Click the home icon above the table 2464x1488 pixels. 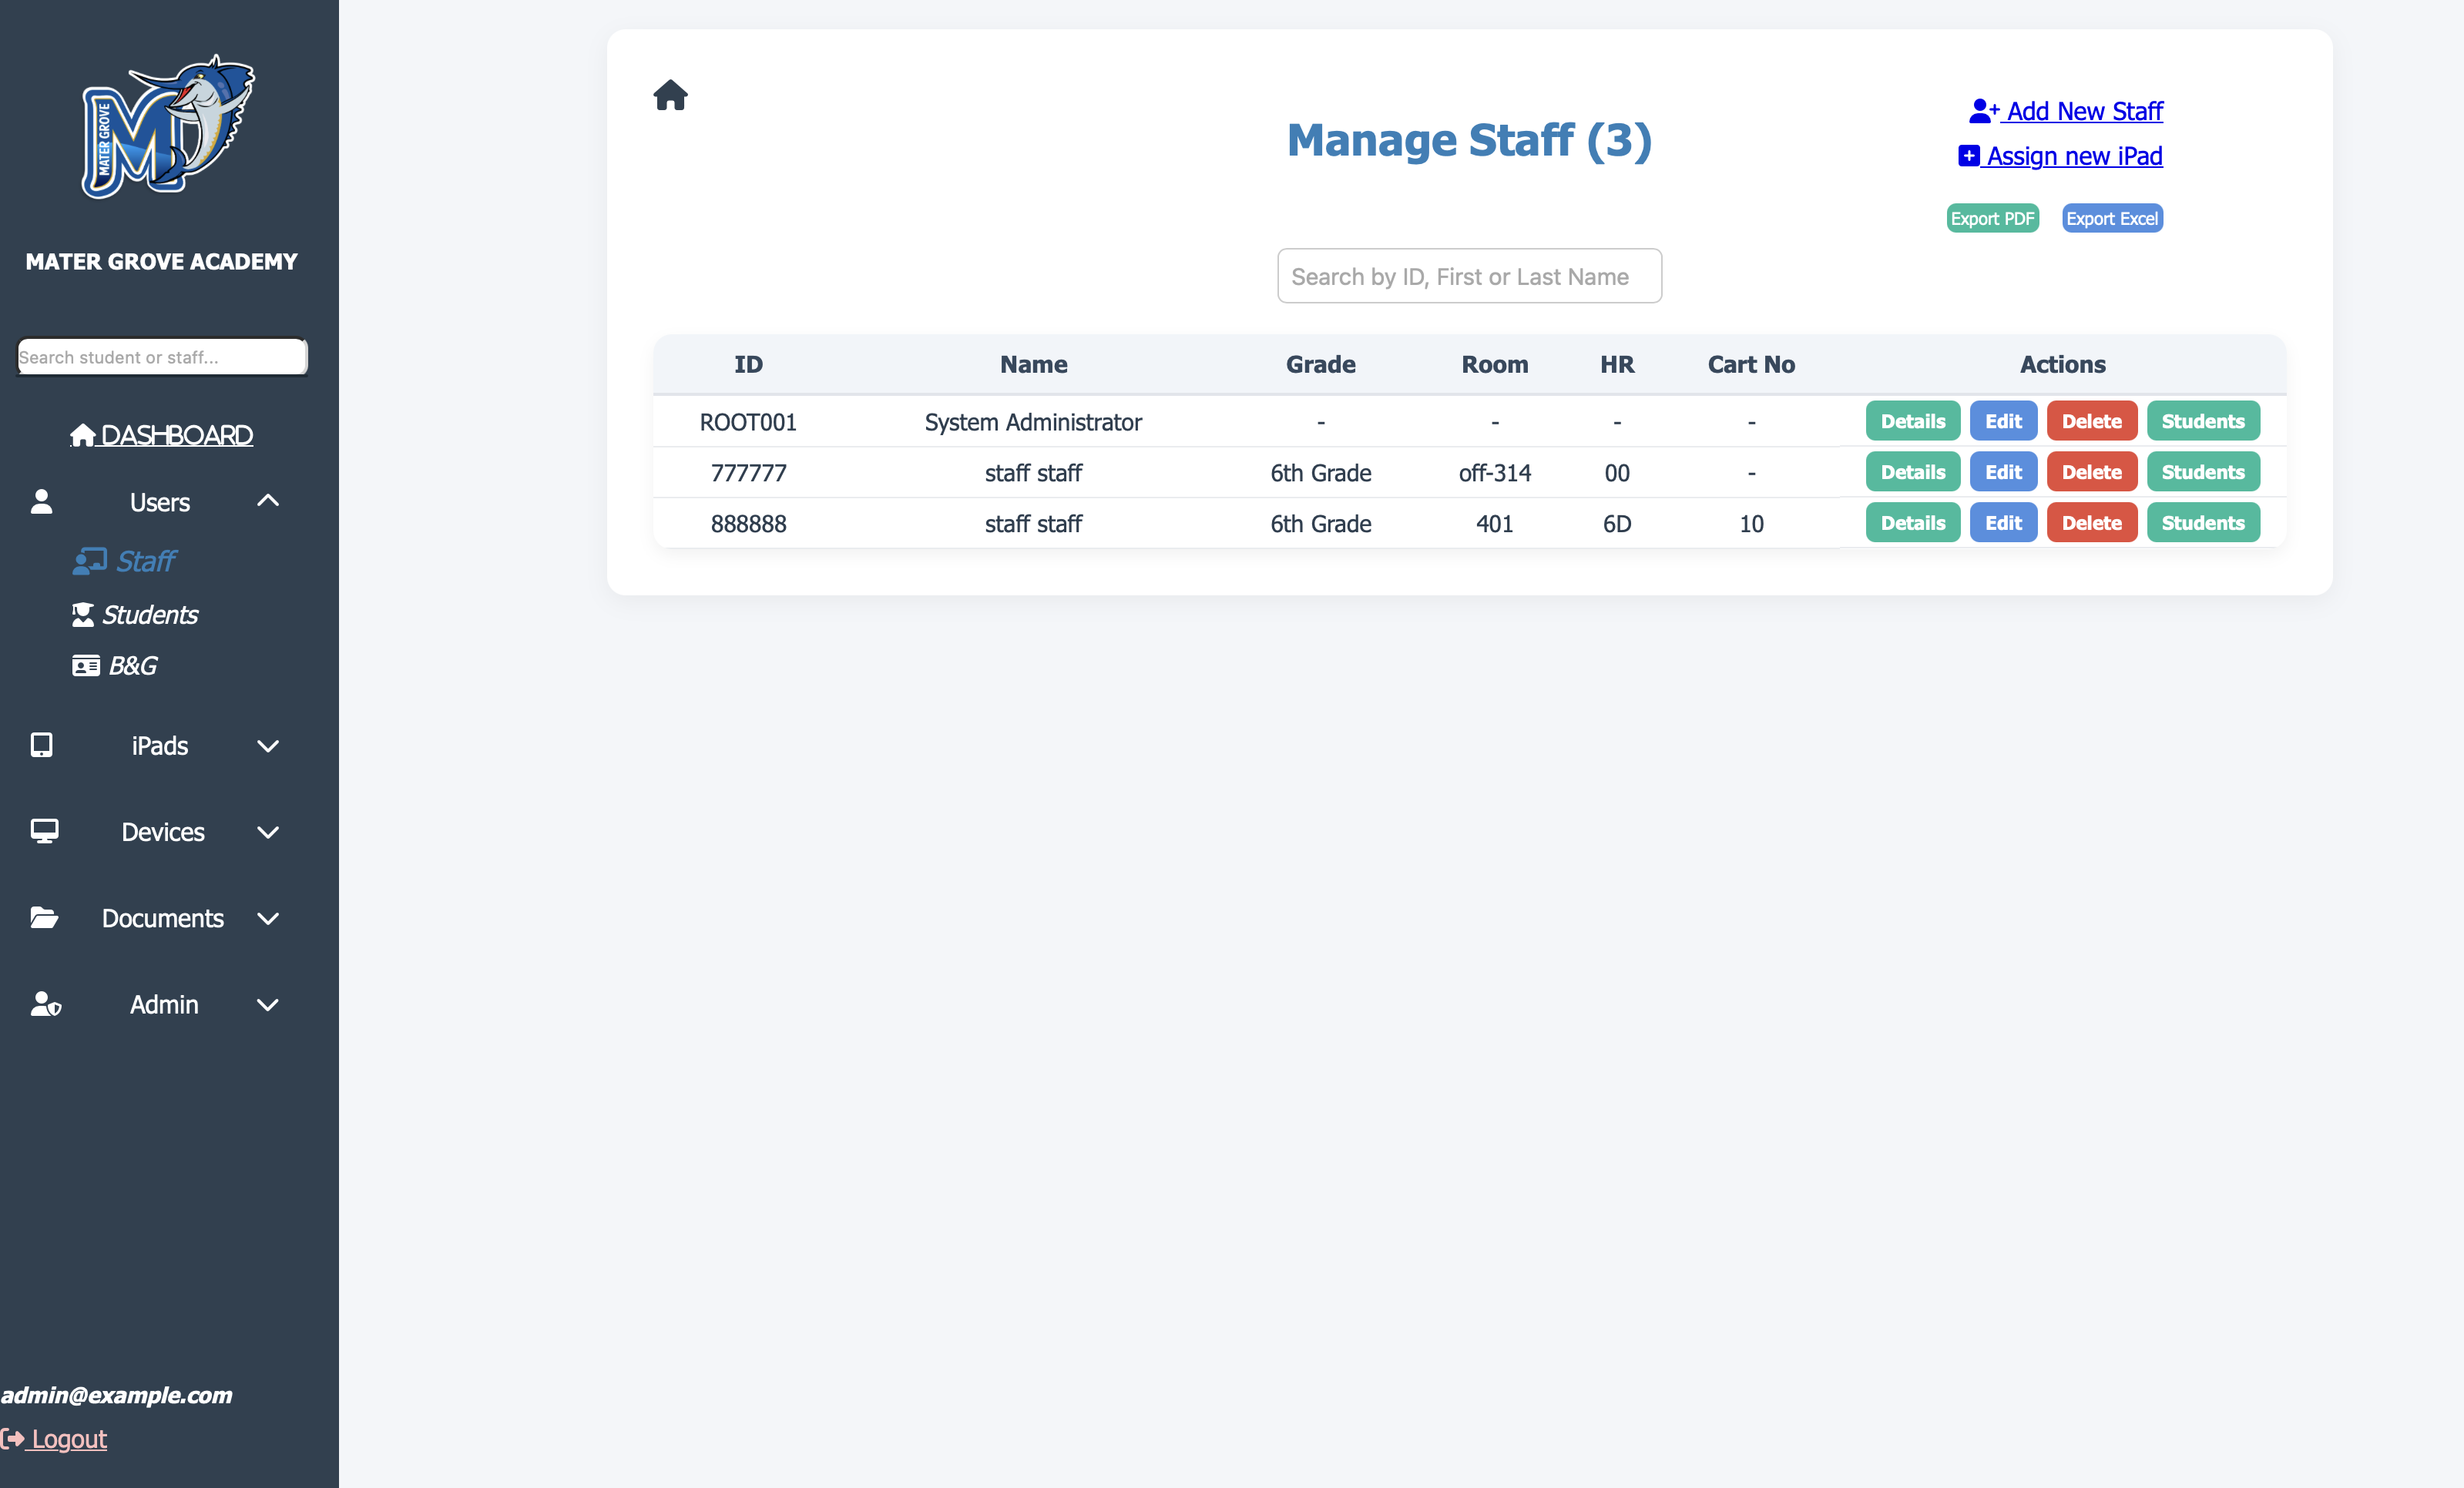[x=670, y=96]
